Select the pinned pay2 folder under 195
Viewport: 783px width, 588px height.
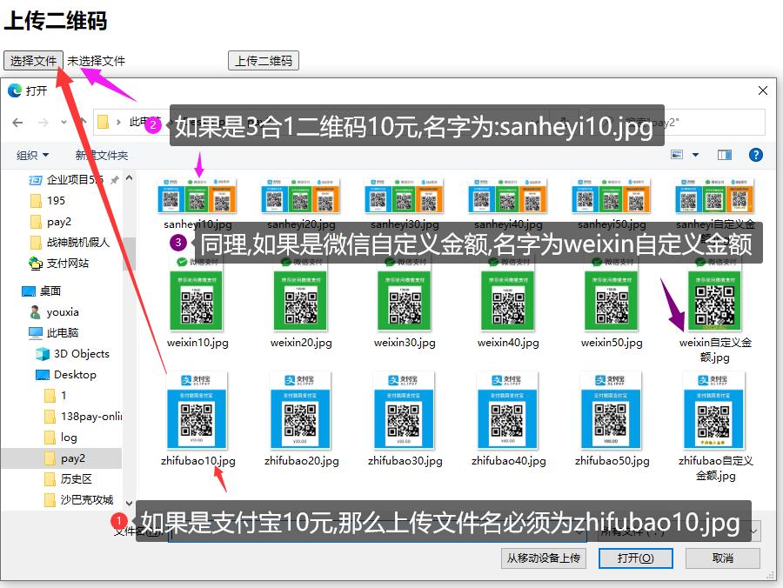[x=51, y=222]
